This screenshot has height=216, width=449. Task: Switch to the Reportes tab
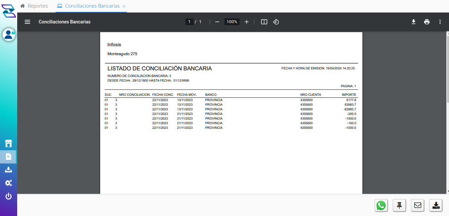coord(34,6)
